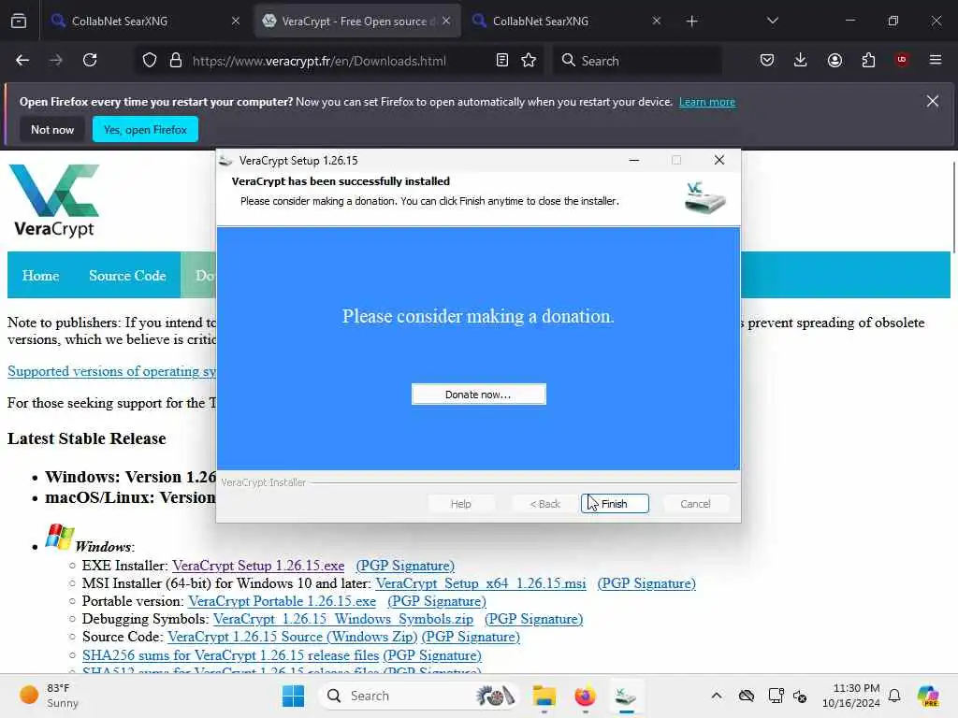Open Home in site navigation

[41, 276]
